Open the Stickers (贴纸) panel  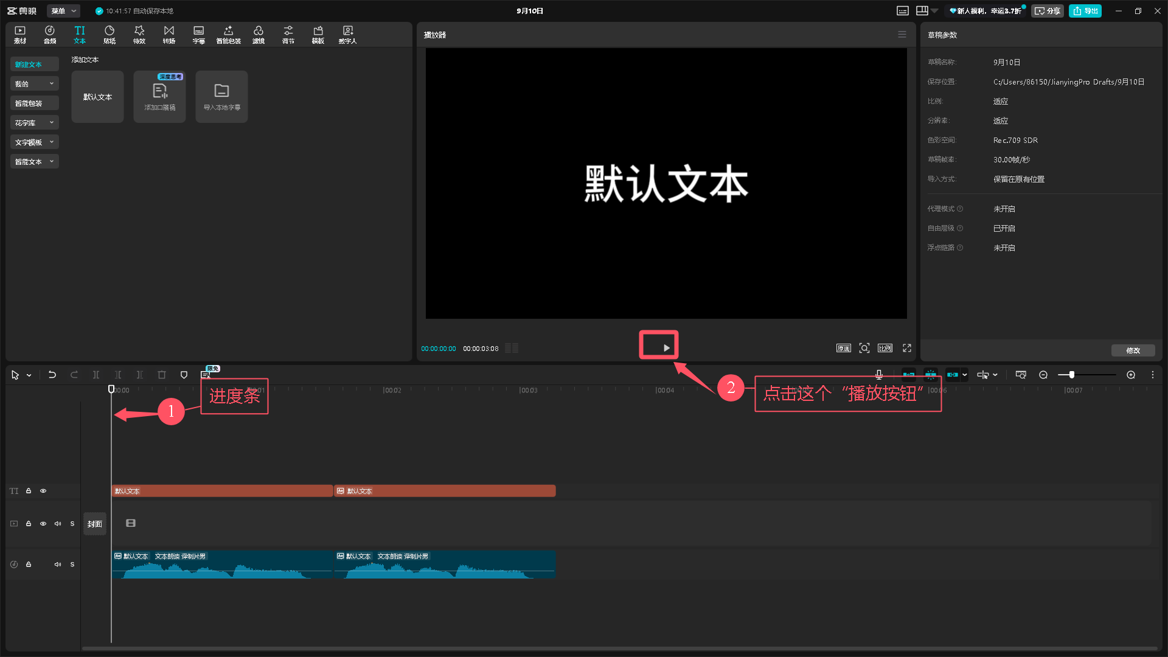tap(109, 35)
